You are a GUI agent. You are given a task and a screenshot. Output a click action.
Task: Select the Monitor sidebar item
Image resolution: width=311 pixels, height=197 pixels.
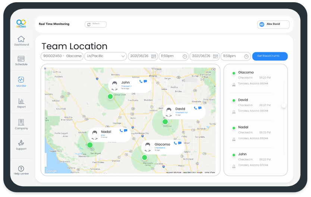coord(21,82)
